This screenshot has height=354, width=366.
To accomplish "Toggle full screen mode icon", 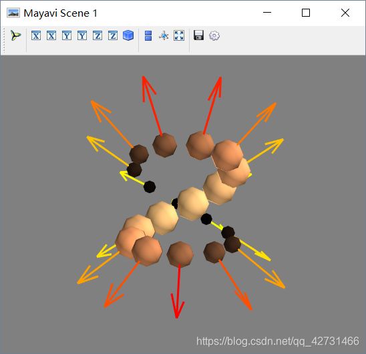I will pyautogui.click(x=179, y=35).
